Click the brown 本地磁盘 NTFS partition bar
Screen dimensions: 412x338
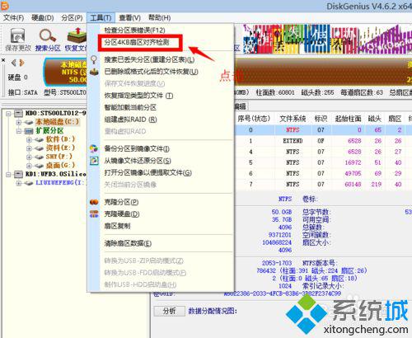pyautogui.click(x=66, y=73)
